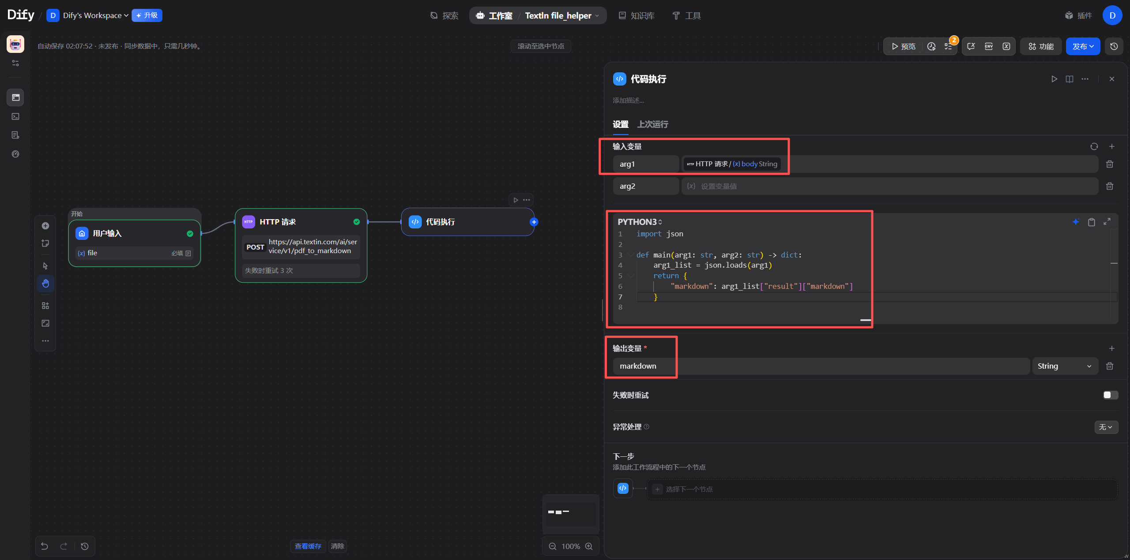The height and width of the screenshot is (560, 1130).
Task: Expand the code editor to fullscreen
Action: [1107, 222]
